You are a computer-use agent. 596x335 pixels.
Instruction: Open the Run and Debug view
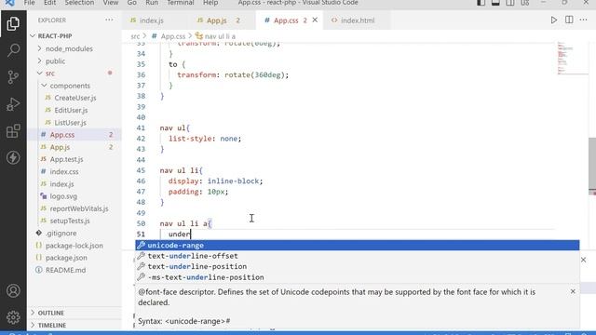coord(13,104)
